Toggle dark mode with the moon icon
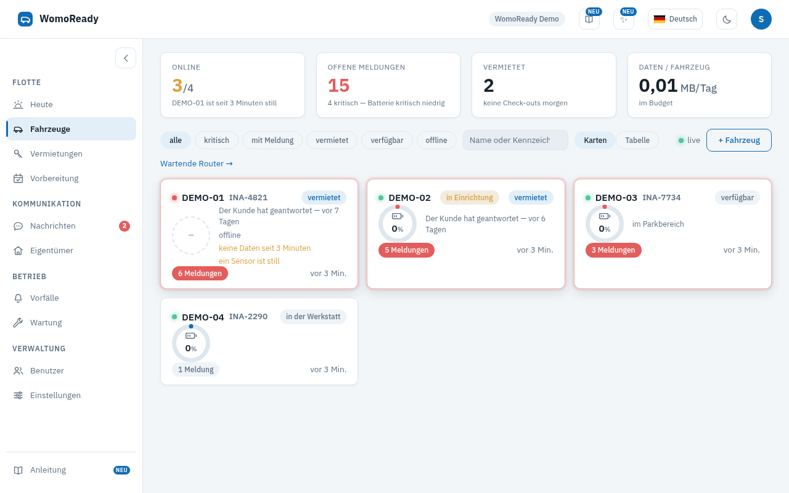Image resolution: width=789 pixels, height=493 pixels. (727, 19)
